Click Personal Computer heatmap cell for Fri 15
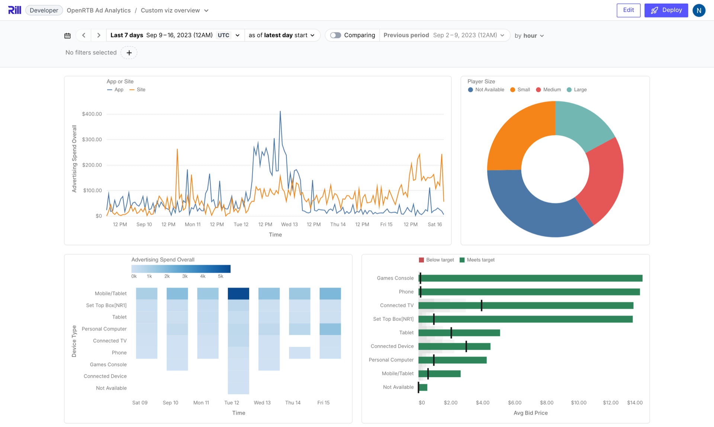Screen dimensions: 714x427 pyautogui.click(x=330, y=329)
